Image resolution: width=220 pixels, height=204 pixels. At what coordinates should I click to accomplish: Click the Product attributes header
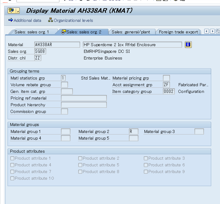point(27,151)
